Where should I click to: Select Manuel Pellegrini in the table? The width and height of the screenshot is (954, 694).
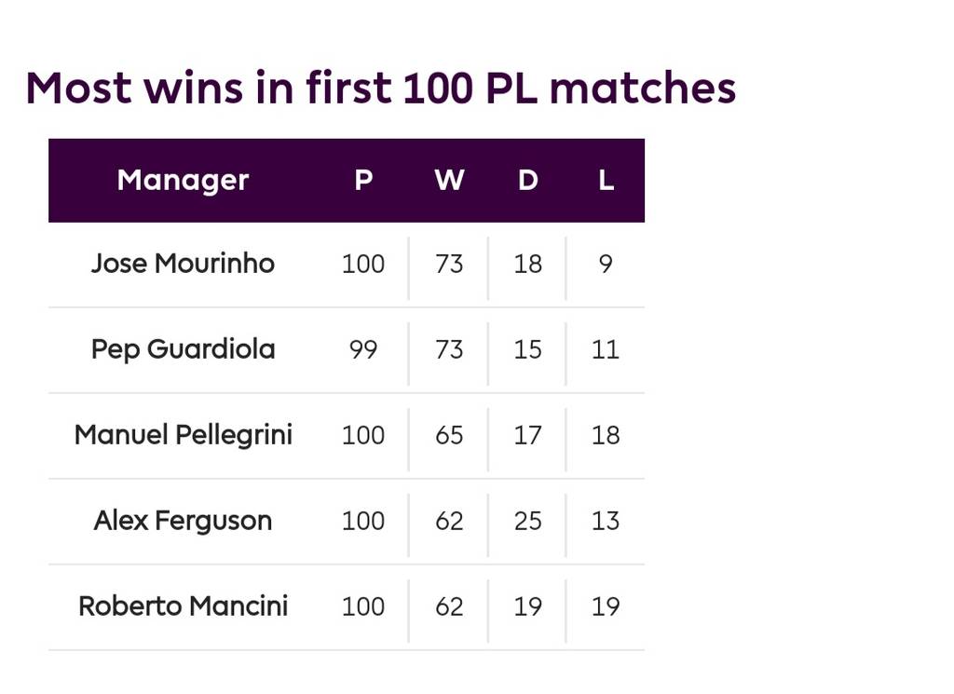tap(183, 435)
